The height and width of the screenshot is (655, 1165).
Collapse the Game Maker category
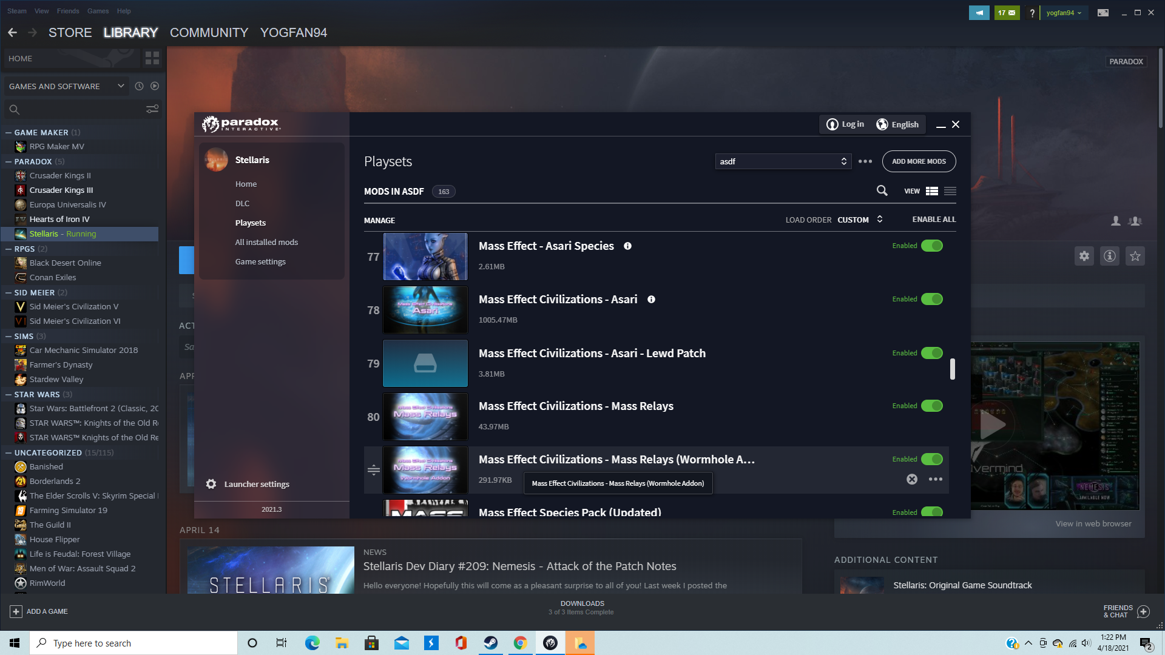pyautogui.click(x=8, y=132)
